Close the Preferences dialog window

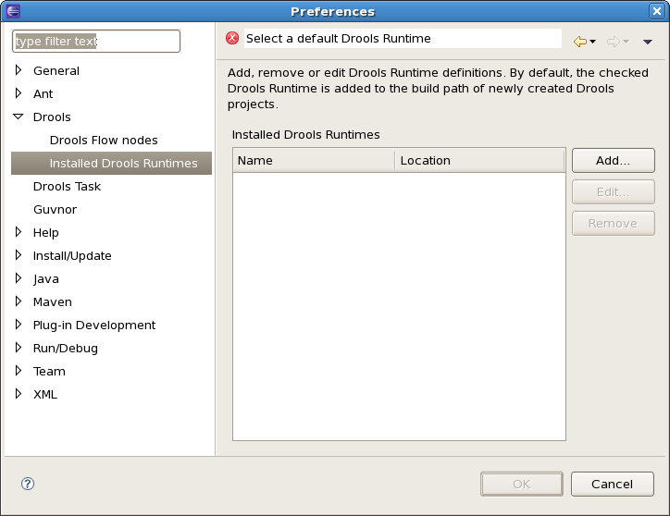click(657, 11)
